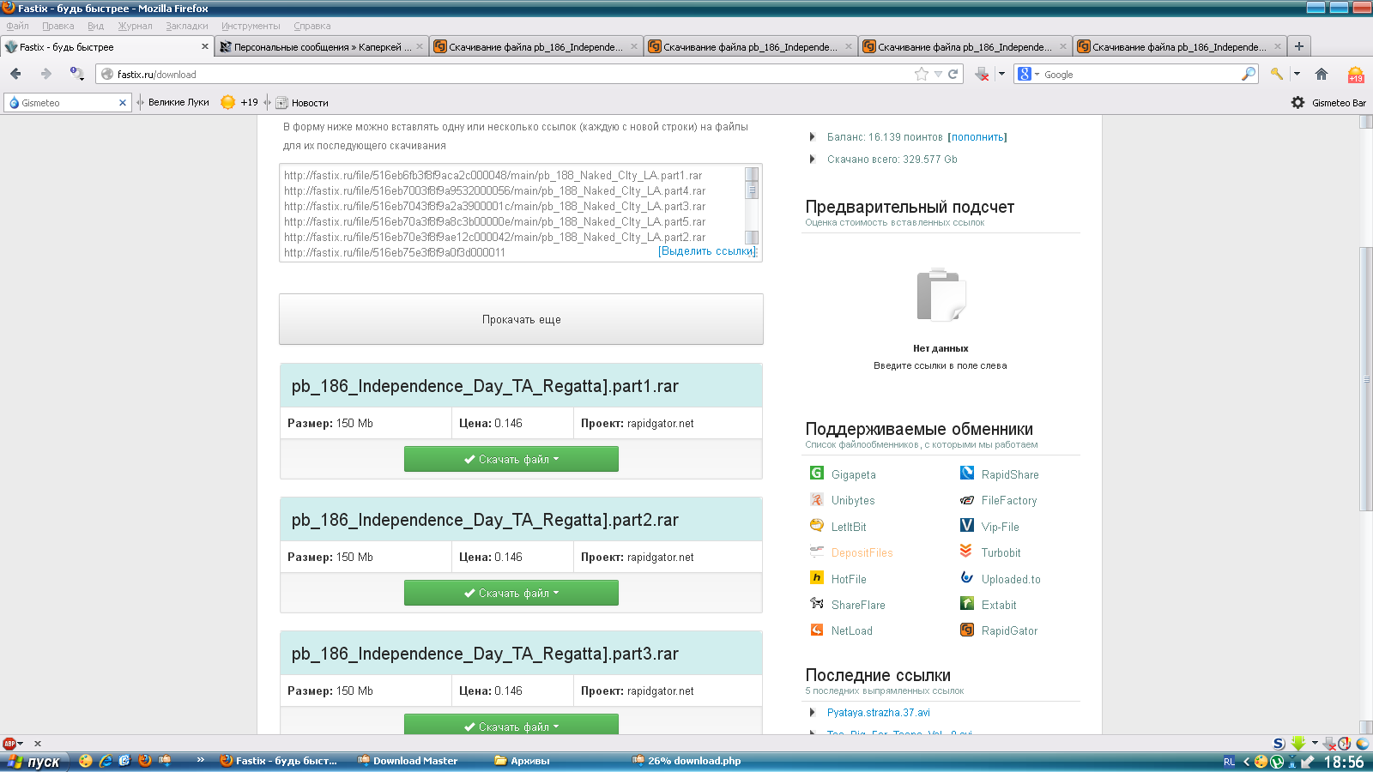The height and width of the screenshot is (772, 1373).
Task: Open the Download Master toolbar dropdown arrow
Action: [1001, 74]
